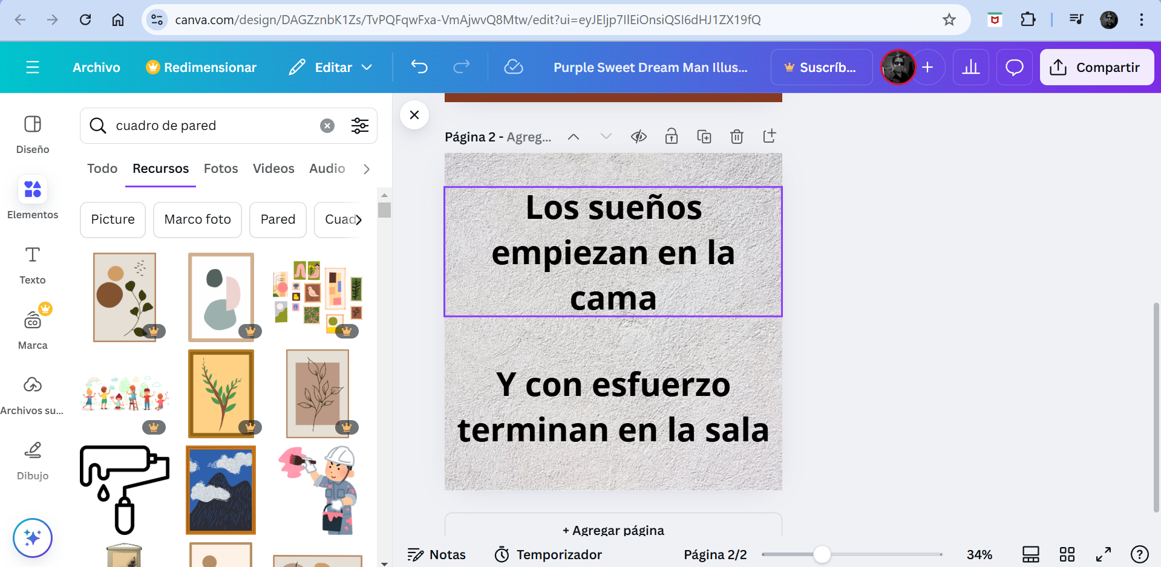
Task: Click the duplicate page icon
Action: [704, 137]
